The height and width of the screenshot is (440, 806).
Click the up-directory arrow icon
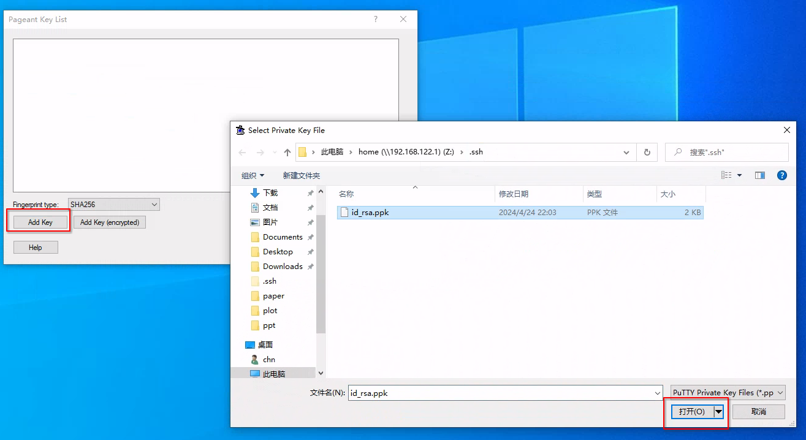287,153
